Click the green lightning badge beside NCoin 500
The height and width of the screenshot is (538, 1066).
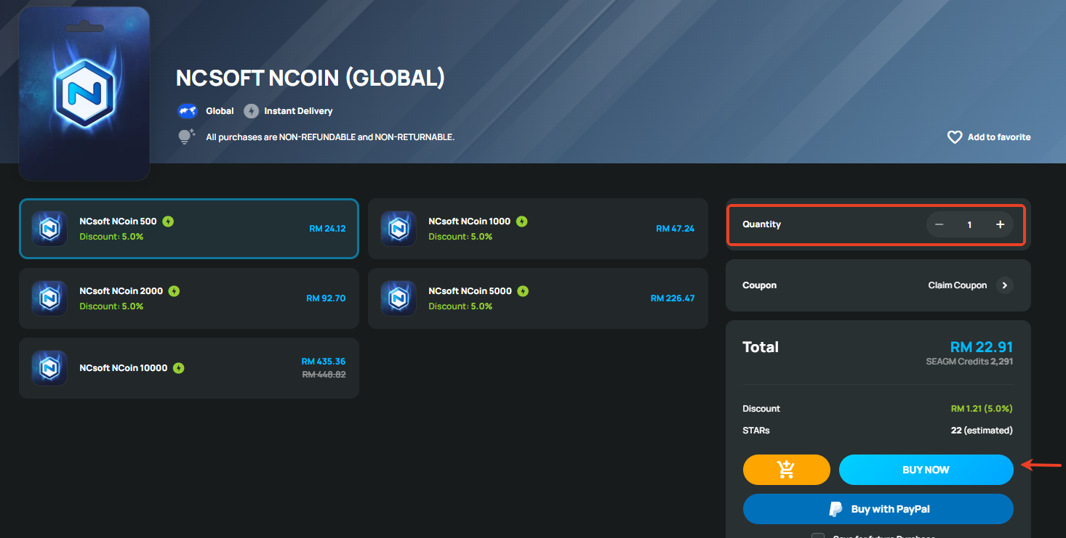(168, 221)
